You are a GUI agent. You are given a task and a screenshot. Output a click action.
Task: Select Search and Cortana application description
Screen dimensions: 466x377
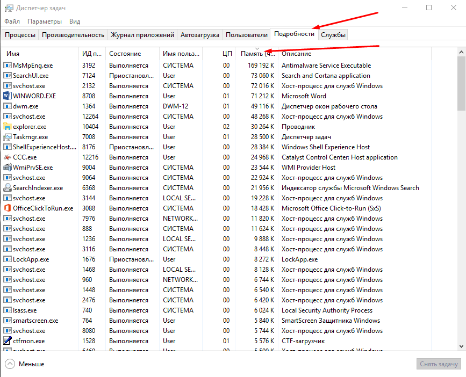point(326,75)
